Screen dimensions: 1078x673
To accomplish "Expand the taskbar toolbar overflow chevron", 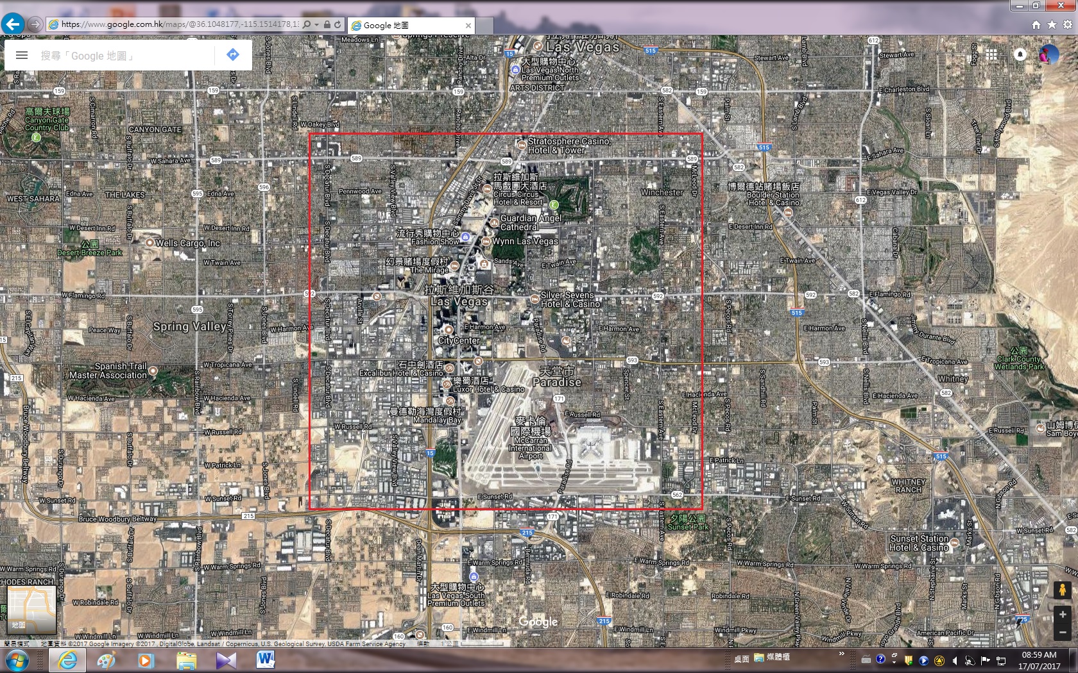I will [841, 654].
